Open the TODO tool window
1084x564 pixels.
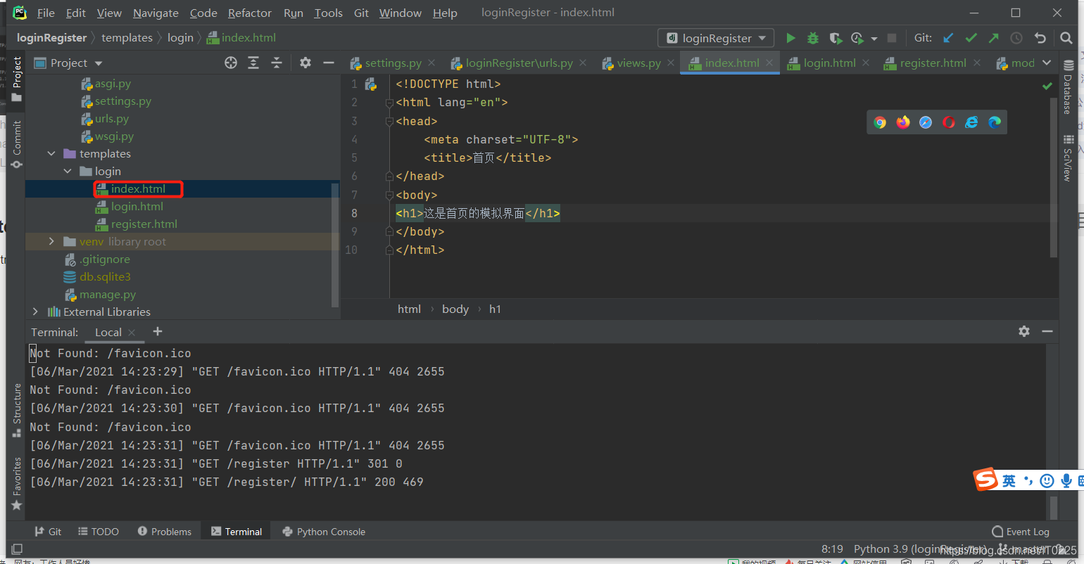tap(99, 532)
